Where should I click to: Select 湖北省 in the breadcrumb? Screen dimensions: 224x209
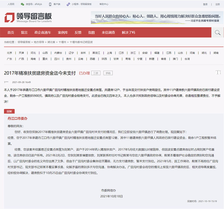pyautogui.click(x=51, y=42)
